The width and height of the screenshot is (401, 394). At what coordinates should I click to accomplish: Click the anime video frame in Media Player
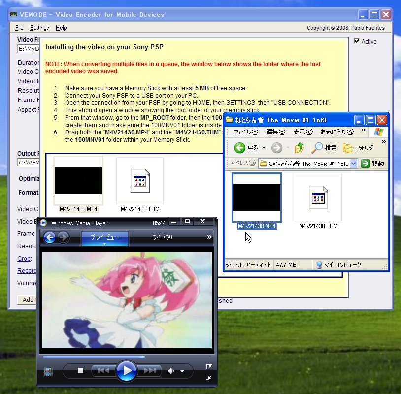(127, 300)
